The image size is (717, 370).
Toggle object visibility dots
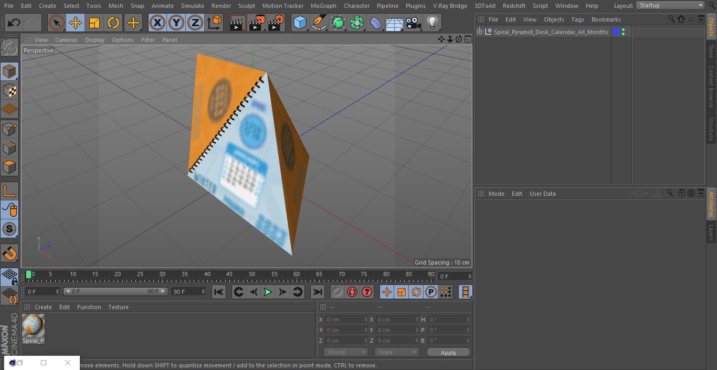pos(623,32)
